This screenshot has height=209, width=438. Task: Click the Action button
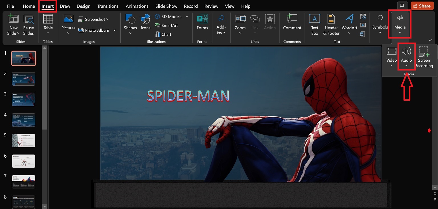[x=270, y=22]
